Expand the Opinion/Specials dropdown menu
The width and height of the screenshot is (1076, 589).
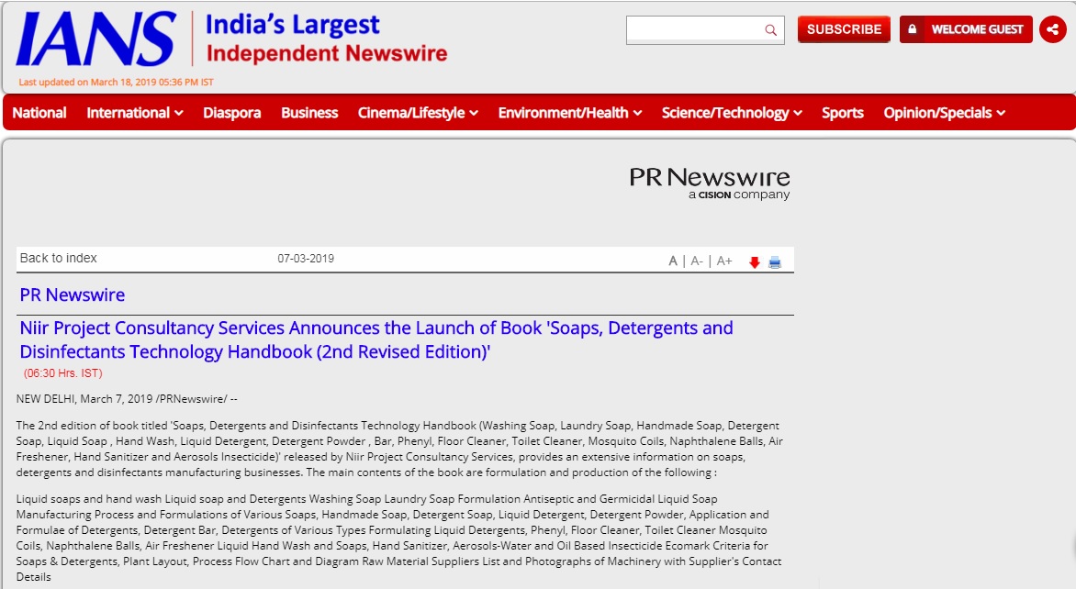944,113
